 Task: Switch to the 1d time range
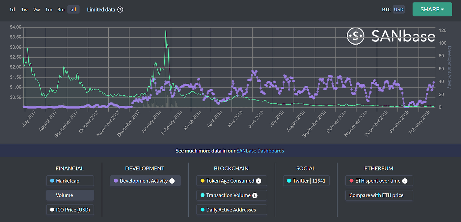(12, 10)
